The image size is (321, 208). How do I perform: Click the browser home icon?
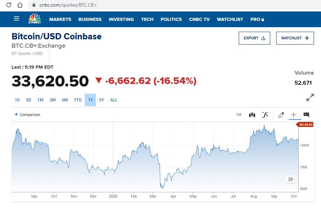(20, 5)
